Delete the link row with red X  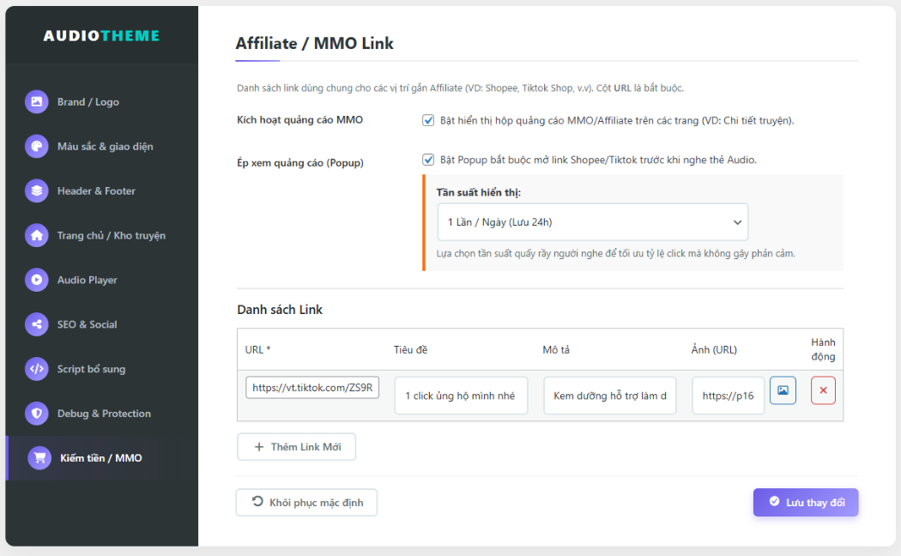[823, 390]
